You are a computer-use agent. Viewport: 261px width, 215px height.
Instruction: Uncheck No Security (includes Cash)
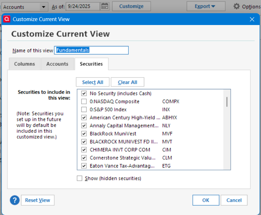[84, 94]
